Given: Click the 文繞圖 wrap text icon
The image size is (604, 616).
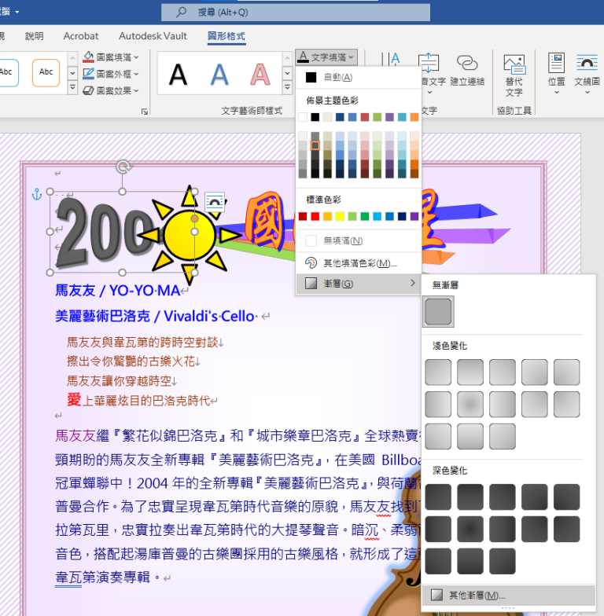Looking at the screenshot, I should tap(587, 63).
